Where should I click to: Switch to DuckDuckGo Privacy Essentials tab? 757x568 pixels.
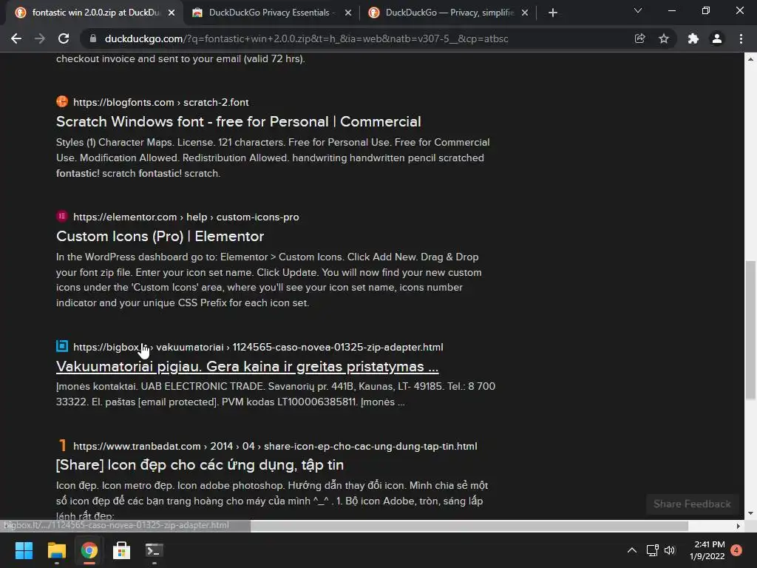point(271,13)
